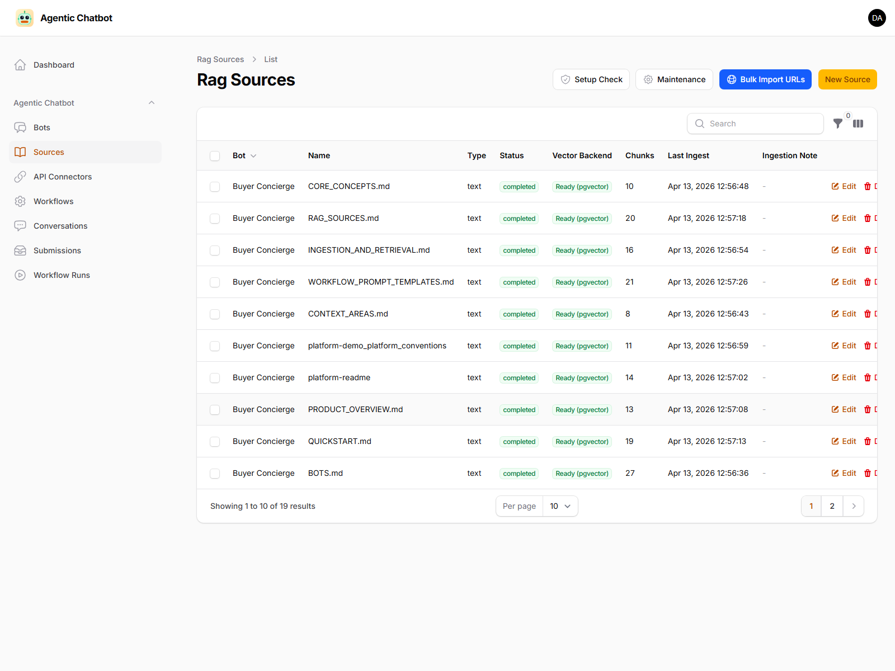
Task: Edit the PRODUCT_OVERVIEW.md source
Action: [x=844, y=409]
